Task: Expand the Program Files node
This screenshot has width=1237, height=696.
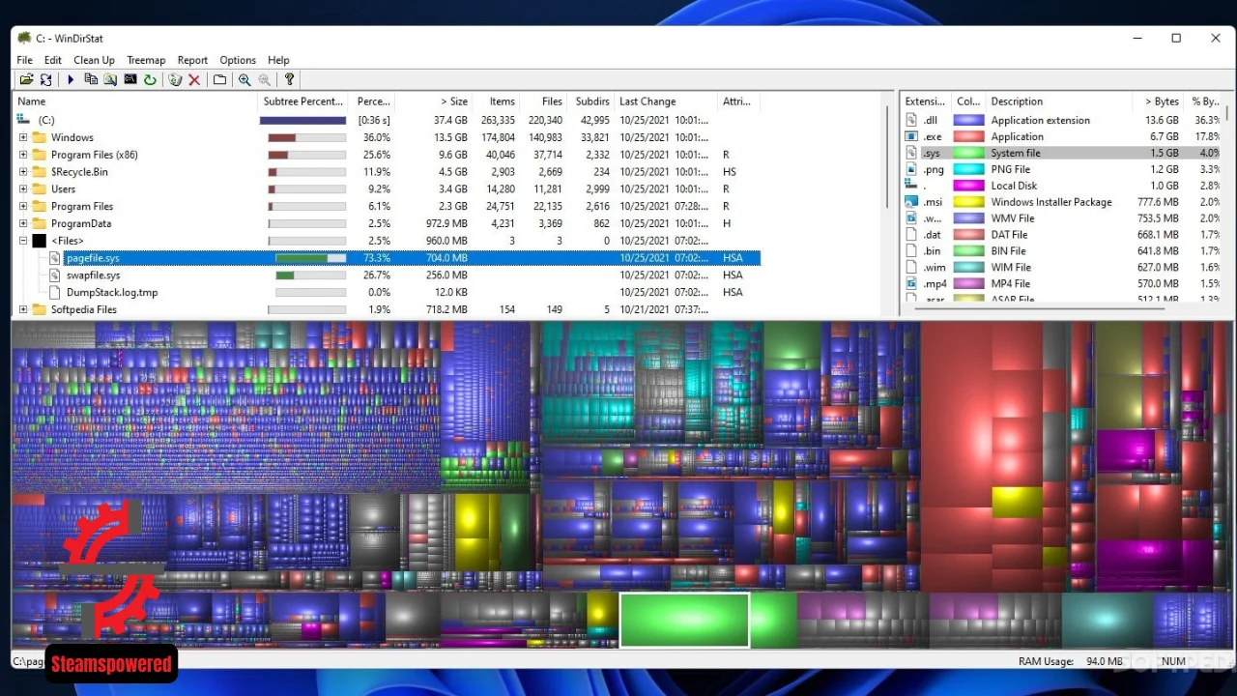Action: coord(23,206)
